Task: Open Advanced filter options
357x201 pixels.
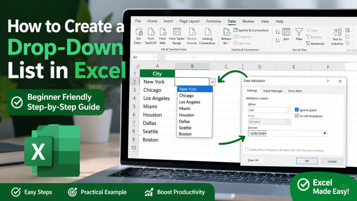Action: click(315, 44)
